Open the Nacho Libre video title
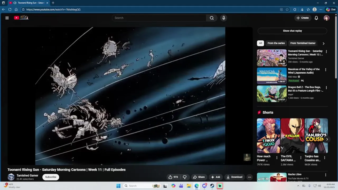 (295, 174)
